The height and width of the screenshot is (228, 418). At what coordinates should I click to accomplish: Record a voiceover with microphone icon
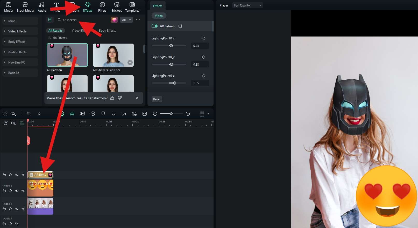[x=114, y=114]
